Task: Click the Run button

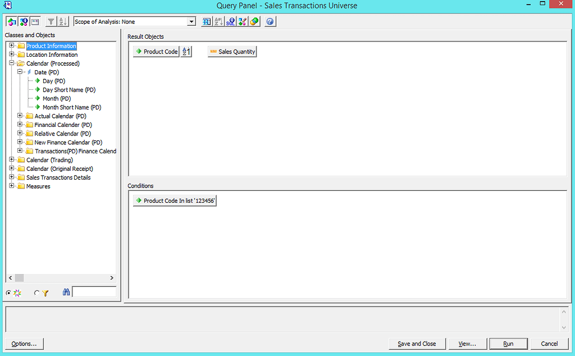Action: [508, 344]
